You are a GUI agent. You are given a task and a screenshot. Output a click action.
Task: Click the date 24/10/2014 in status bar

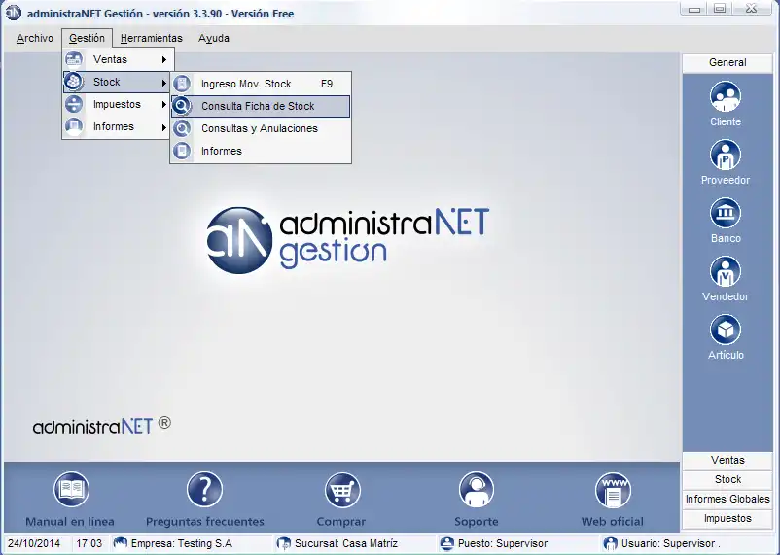(34, 543)
